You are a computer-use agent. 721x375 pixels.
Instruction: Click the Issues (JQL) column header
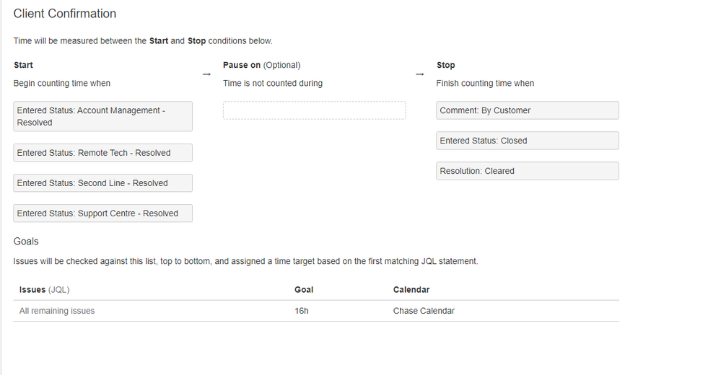pyautogui.click(x=44, y=290)
